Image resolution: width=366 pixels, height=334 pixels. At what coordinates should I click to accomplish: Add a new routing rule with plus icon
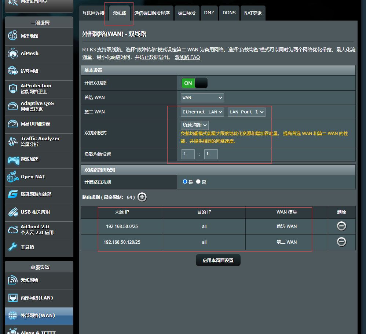[x=142, y=197]
